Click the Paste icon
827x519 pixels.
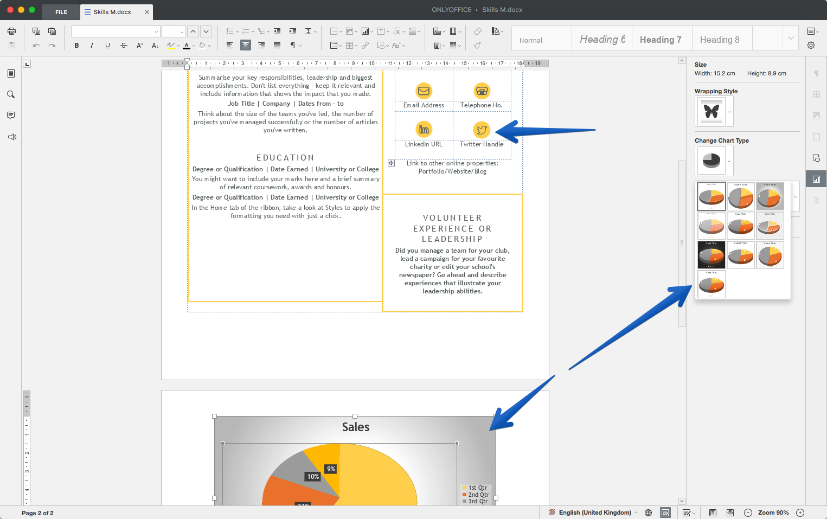[52, 31]
